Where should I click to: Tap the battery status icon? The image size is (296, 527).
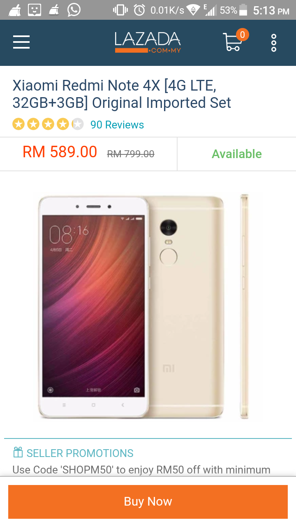point(243,10)
